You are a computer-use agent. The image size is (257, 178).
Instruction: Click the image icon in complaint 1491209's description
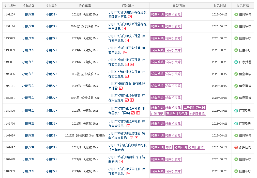point(130,17)
